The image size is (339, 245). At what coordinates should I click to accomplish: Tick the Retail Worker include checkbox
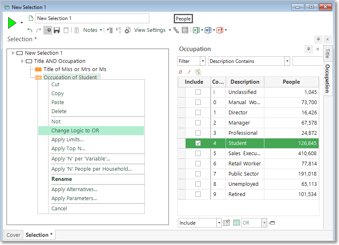198,163
